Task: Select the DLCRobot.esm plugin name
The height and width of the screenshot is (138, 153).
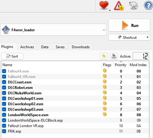Action: pyautogui.click(x=20, y=88)
